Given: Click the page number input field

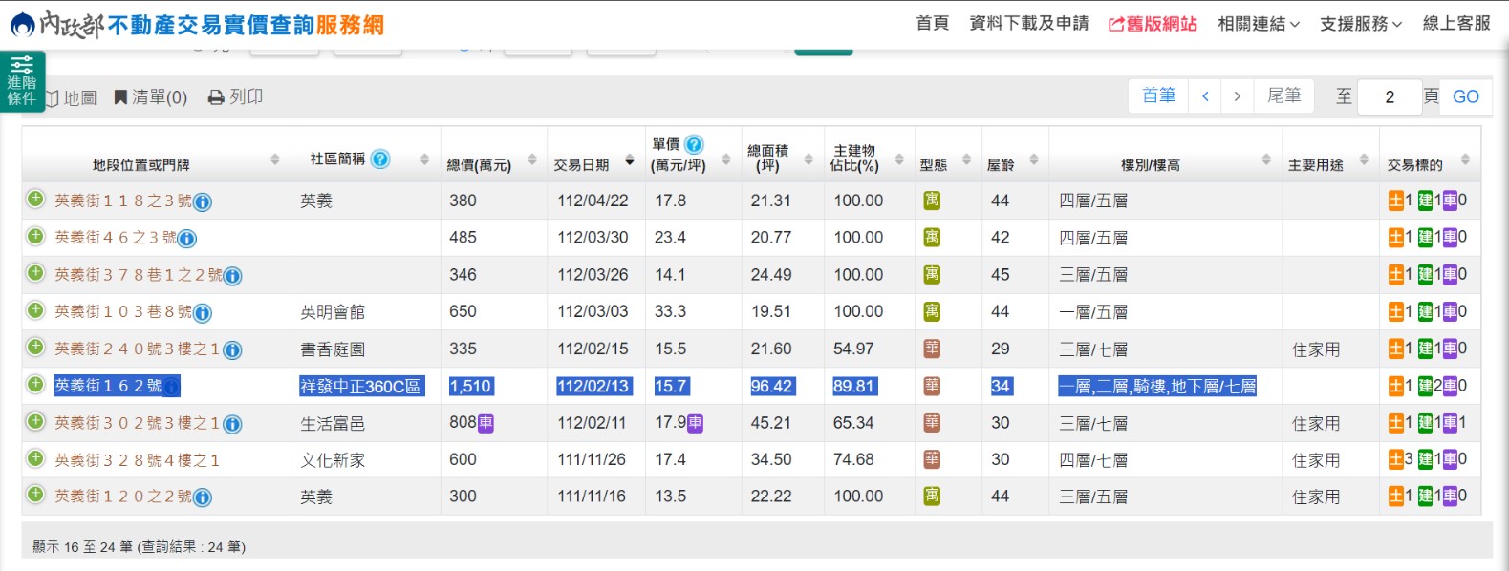Looking at the screenshot, I should pyautogui.click(x=1389, y=96).
